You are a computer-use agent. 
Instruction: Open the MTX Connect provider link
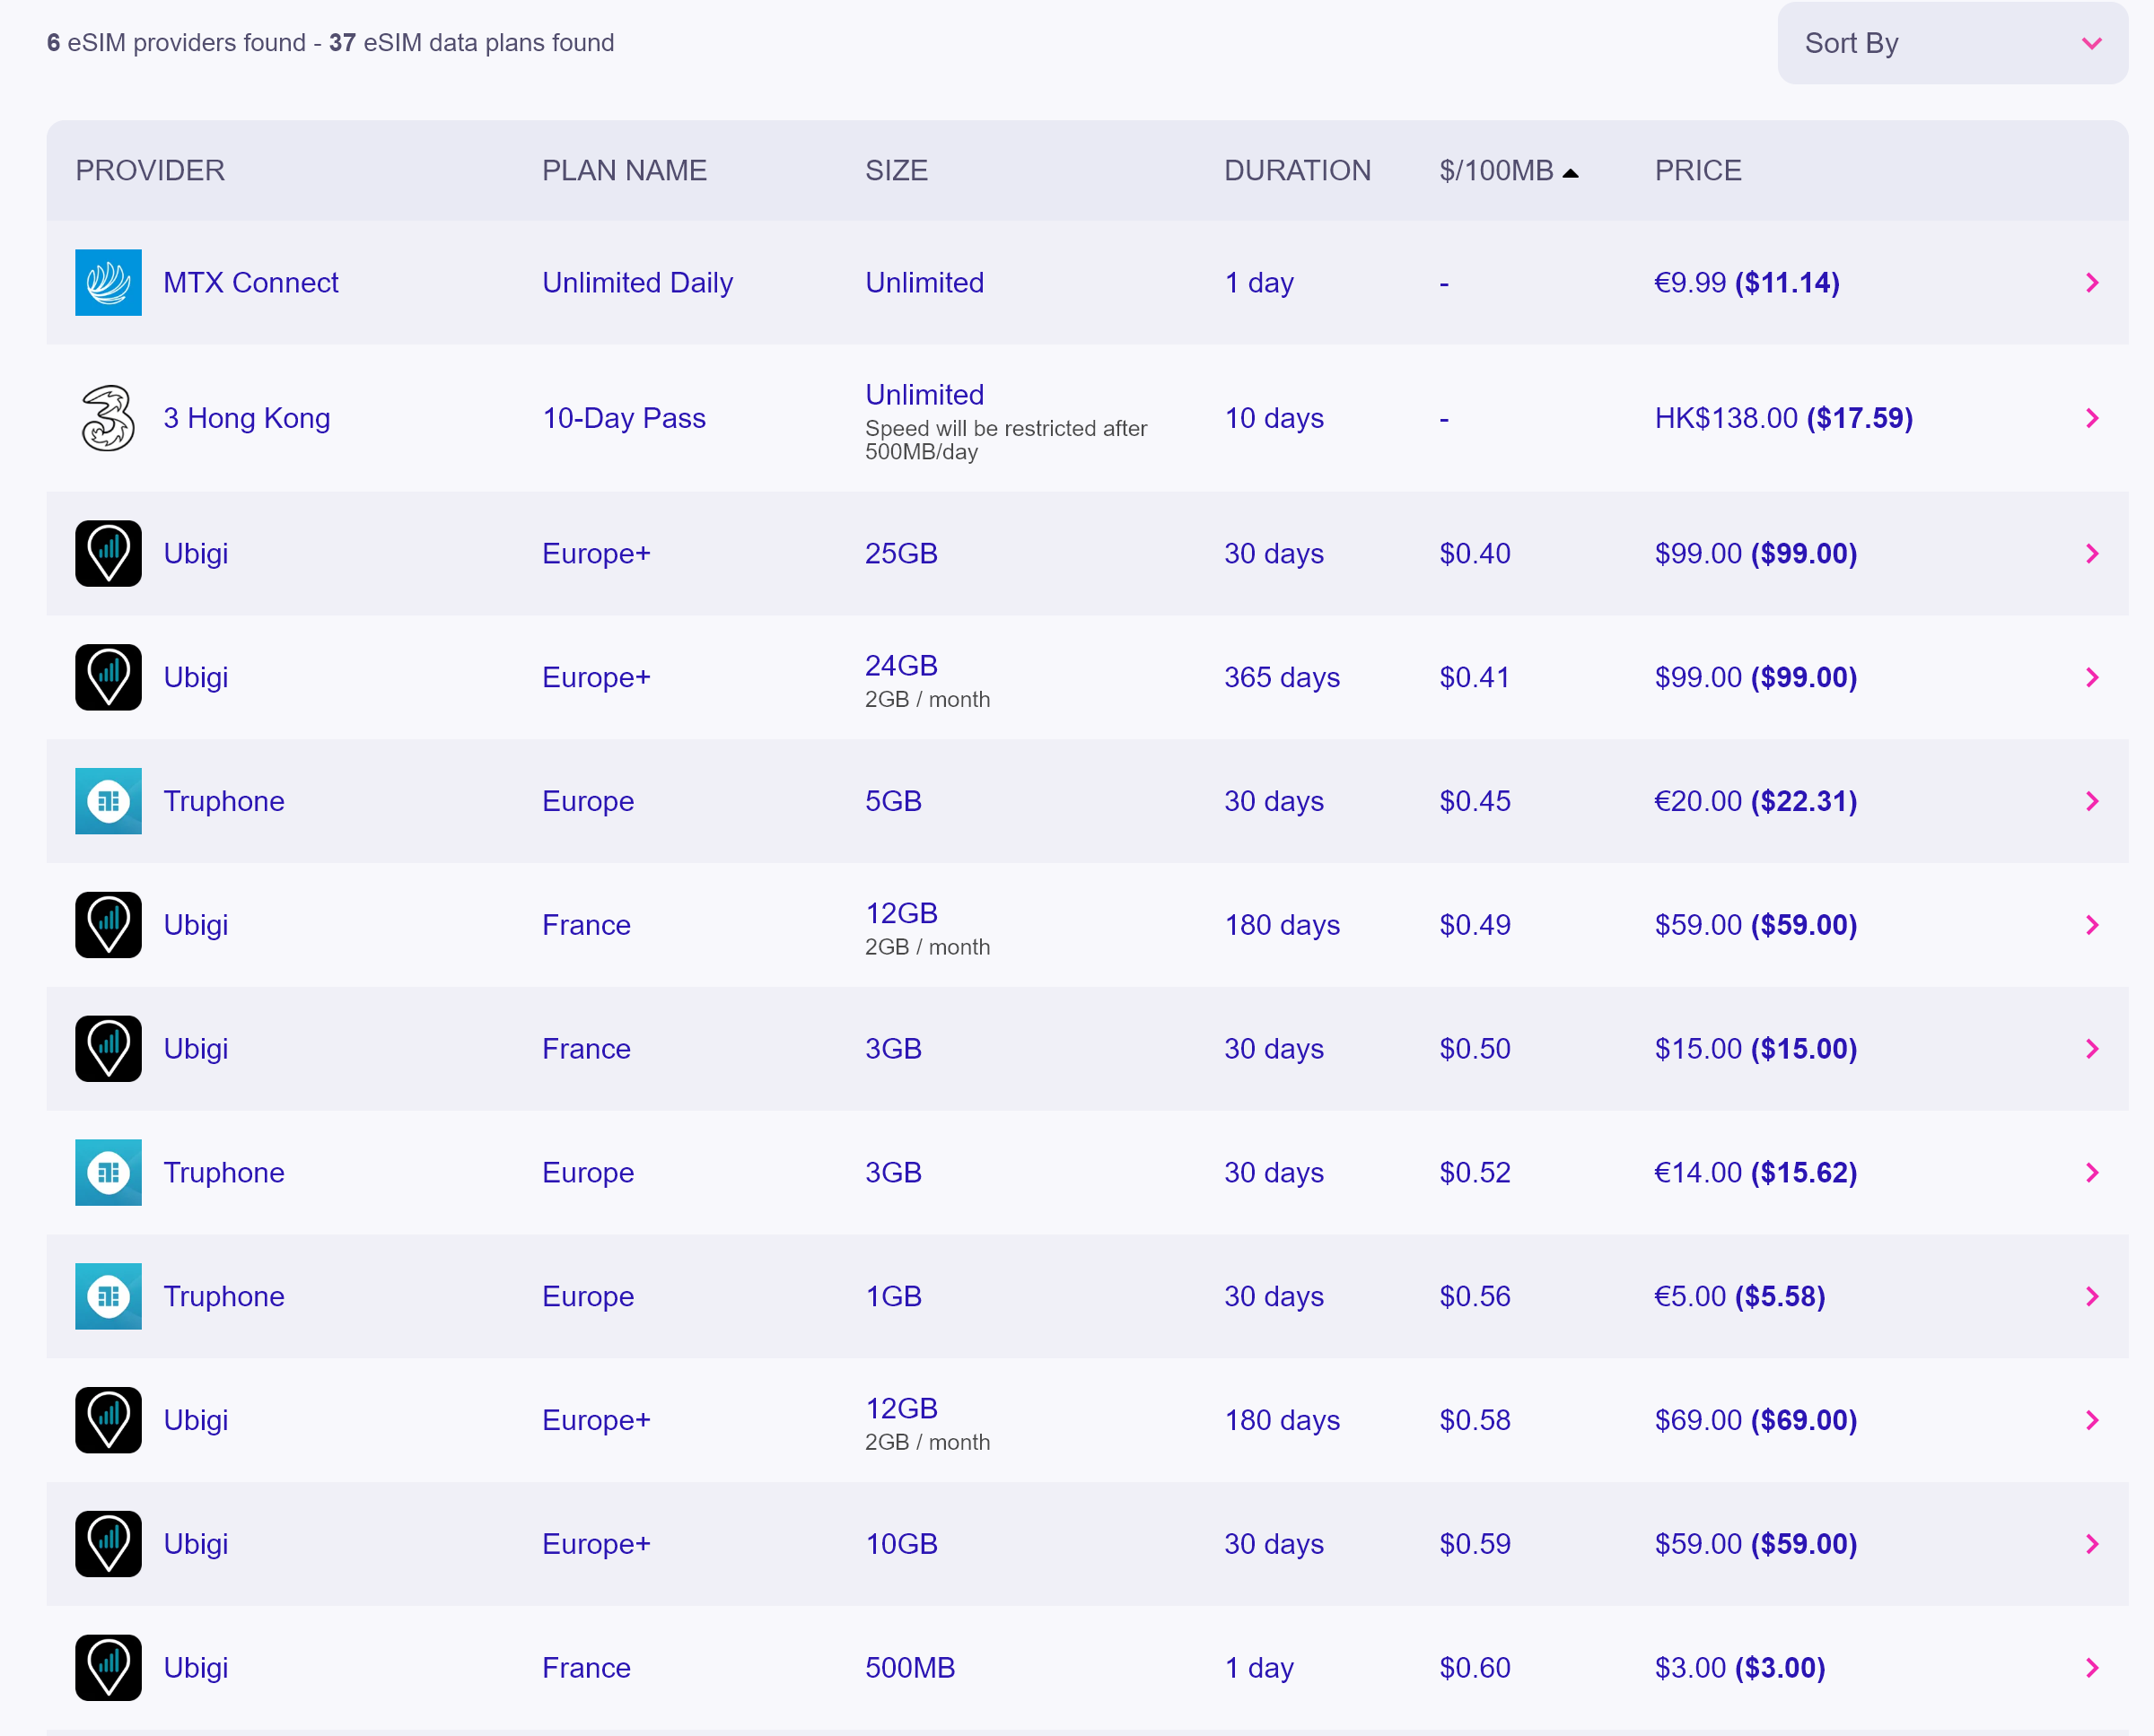(250, 282)
